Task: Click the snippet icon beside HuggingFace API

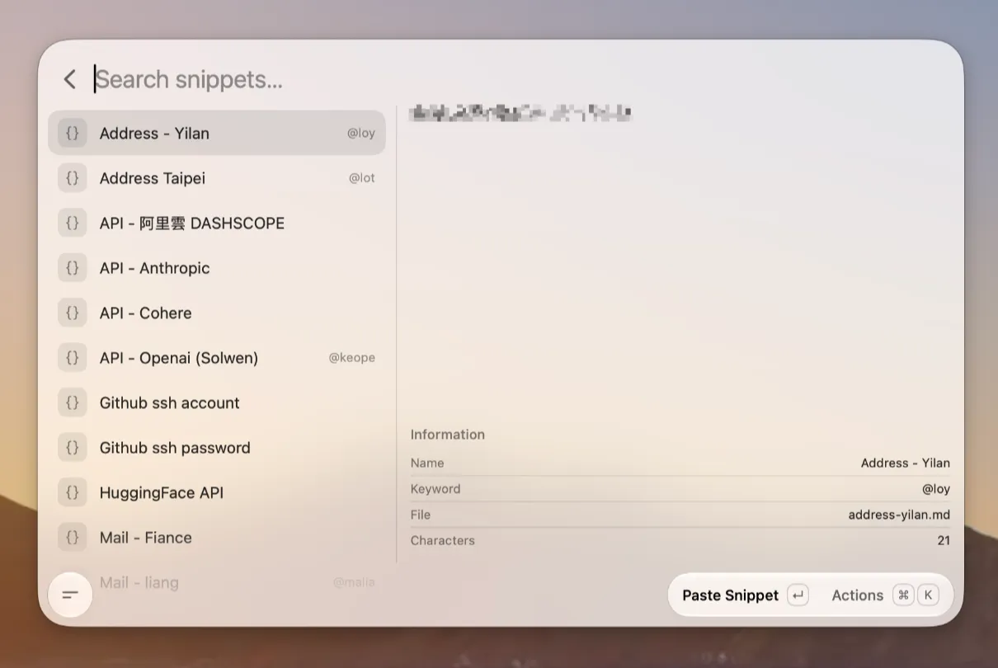Action: point(73,492)
